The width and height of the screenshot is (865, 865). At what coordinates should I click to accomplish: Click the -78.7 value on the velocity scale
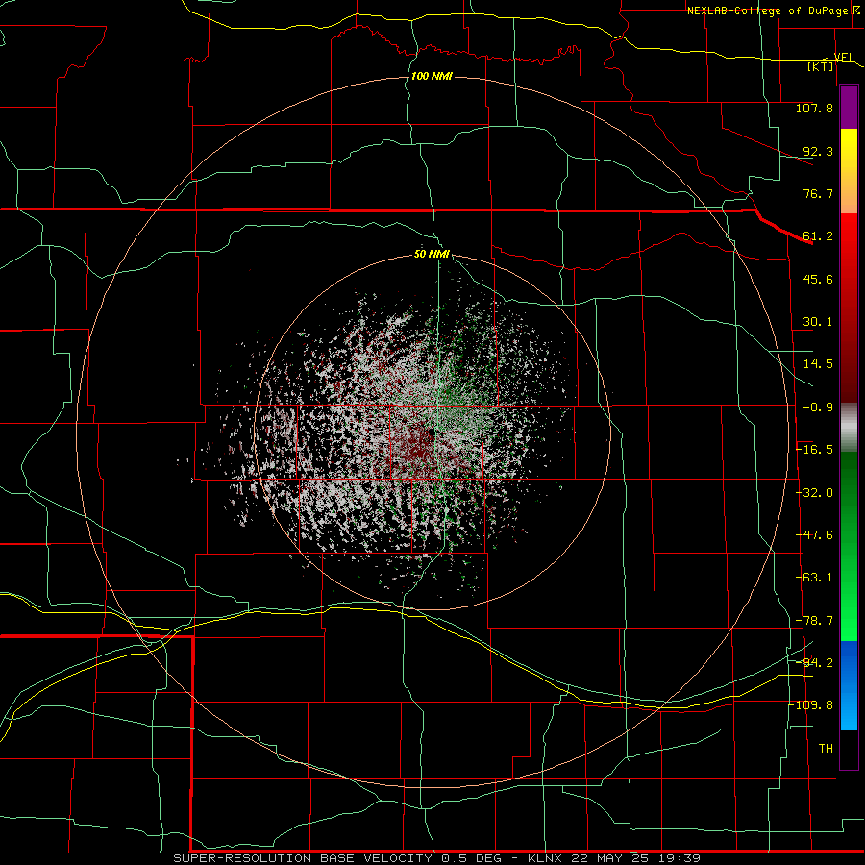[814, 621]
